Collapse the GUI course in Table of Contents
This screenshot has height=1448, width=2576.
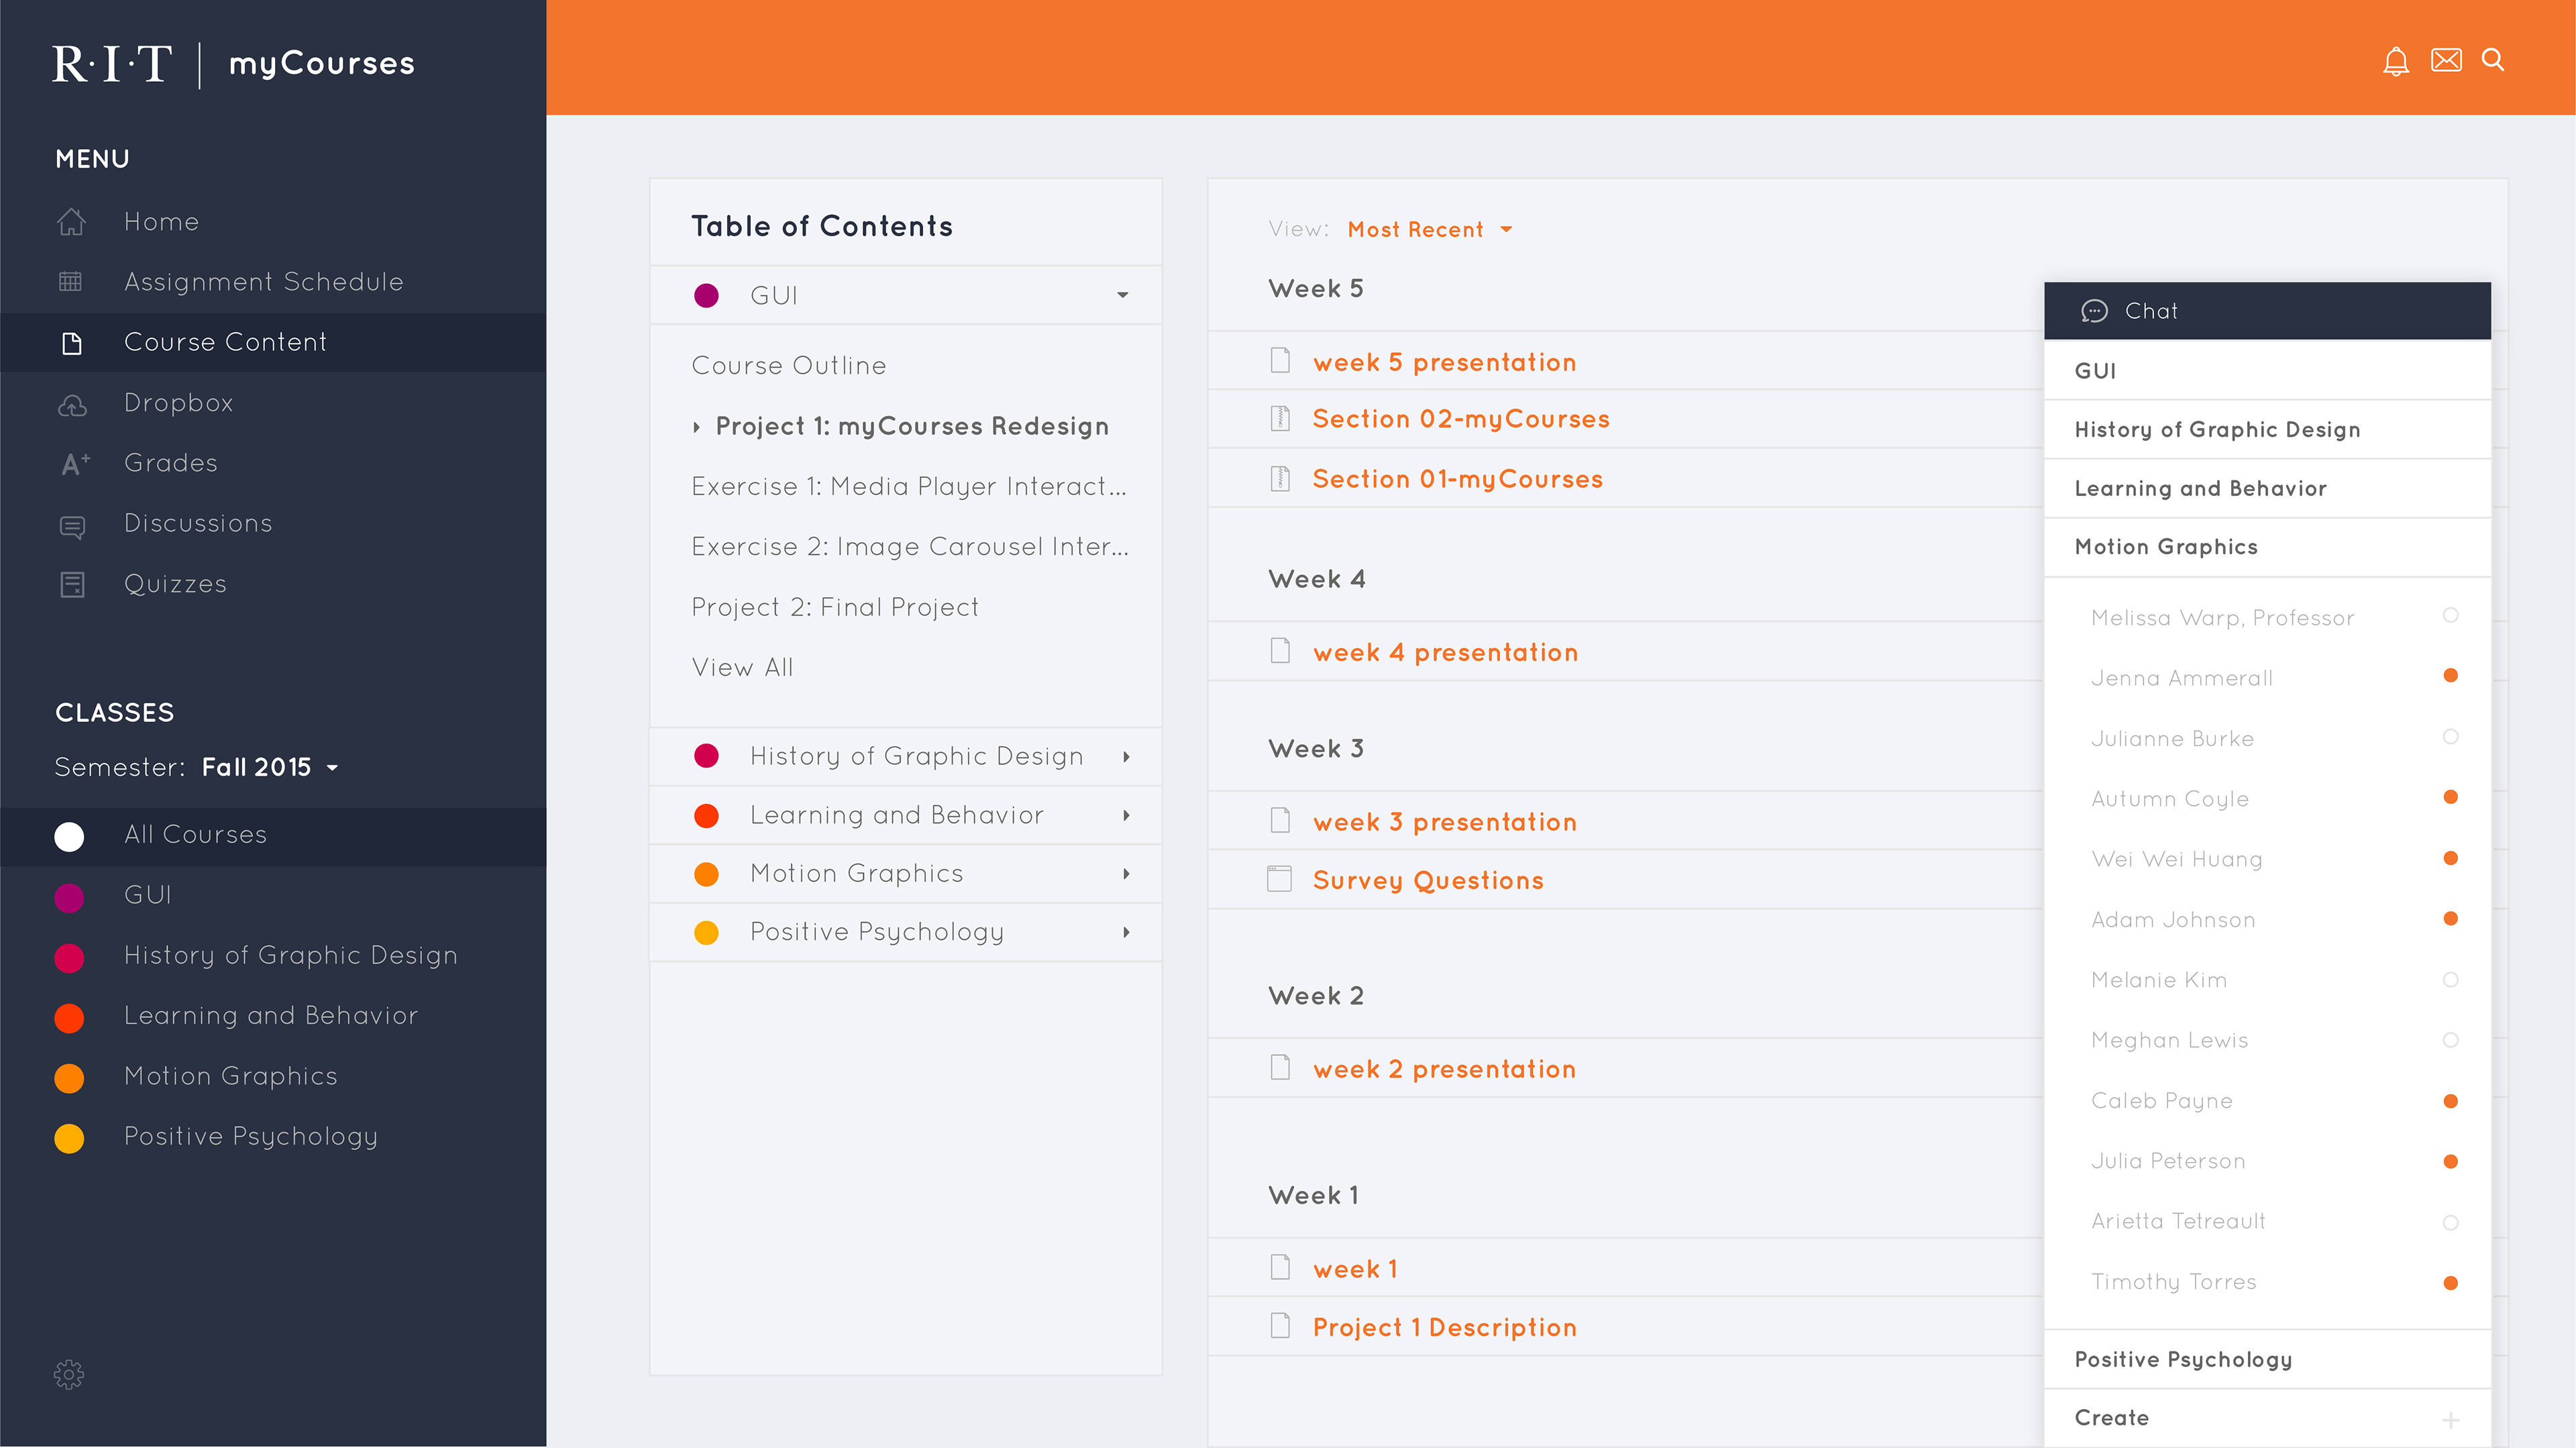tap(1123, 295)
